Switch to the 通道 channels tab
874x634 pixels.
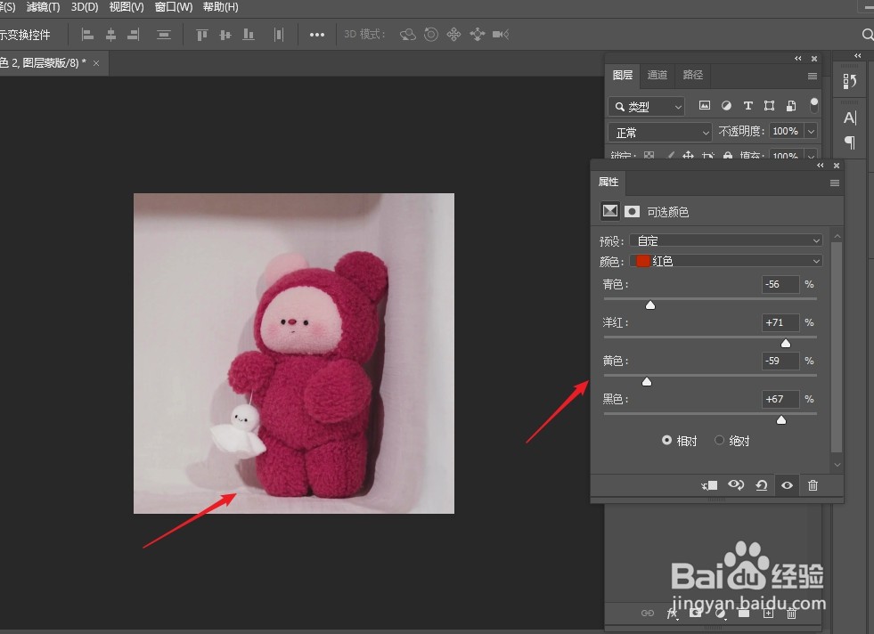tap(658, 75)
